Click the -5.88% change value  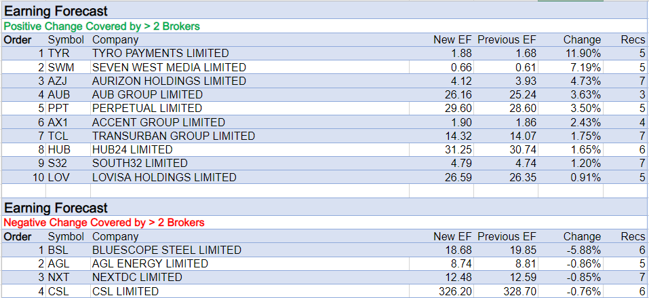(584, 250)
